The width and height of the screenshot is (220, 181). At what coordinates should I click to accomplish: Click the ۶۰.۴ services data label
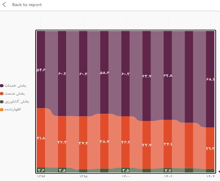point(83,74)
